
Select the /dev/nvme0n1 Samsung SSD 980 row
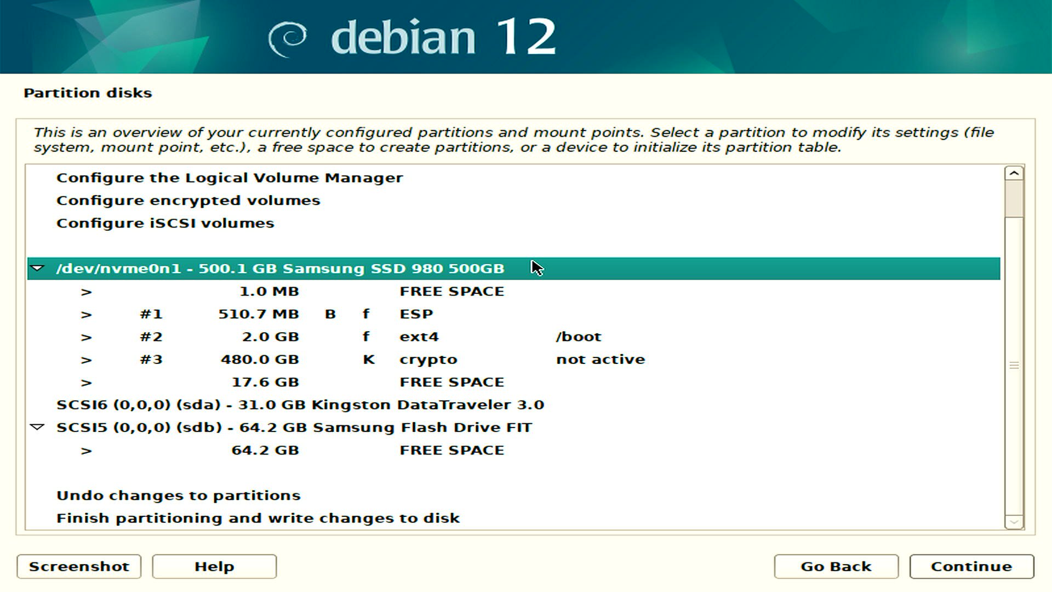[513, 269]
